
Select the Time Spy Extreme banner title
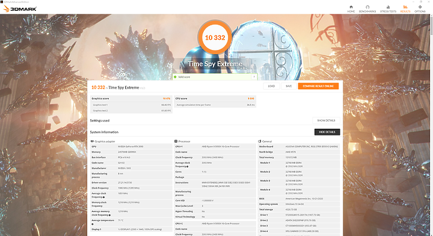coord(215,64)
